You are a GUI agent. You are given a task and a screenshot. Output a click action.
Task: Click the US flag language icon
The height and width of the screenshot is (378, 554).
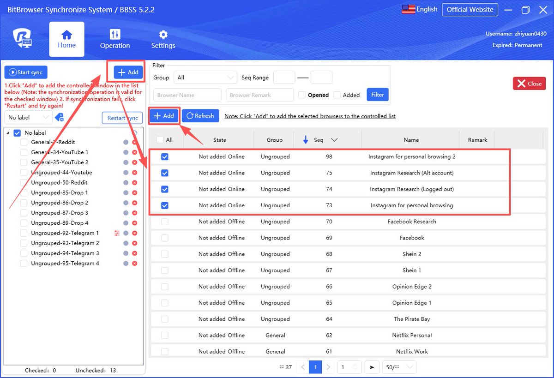click(408, 9)
